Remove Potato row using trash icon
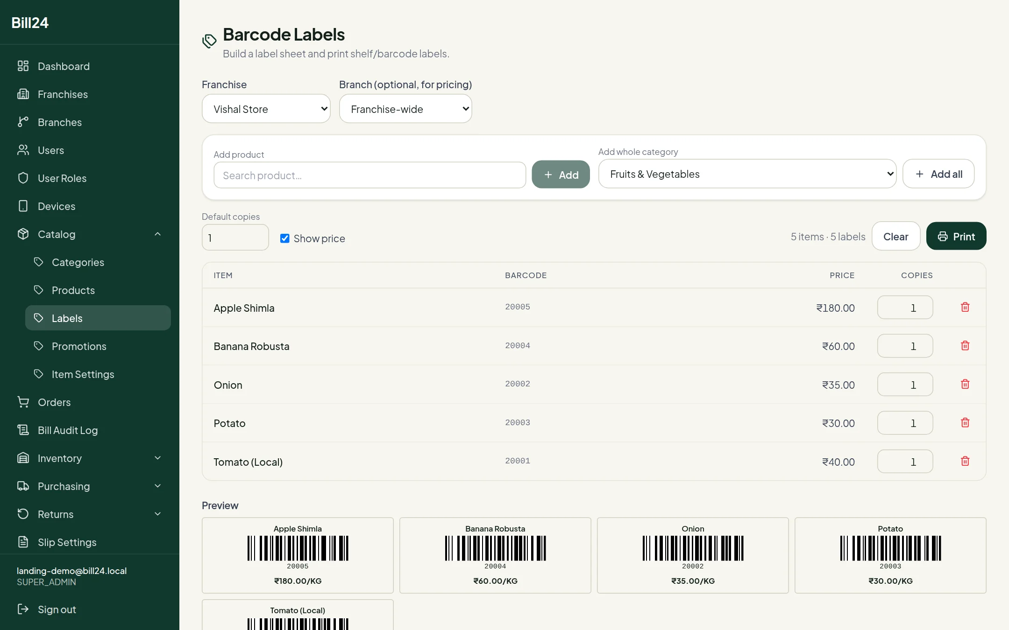Screen dimensions: 1009x630 click(965, 423)
